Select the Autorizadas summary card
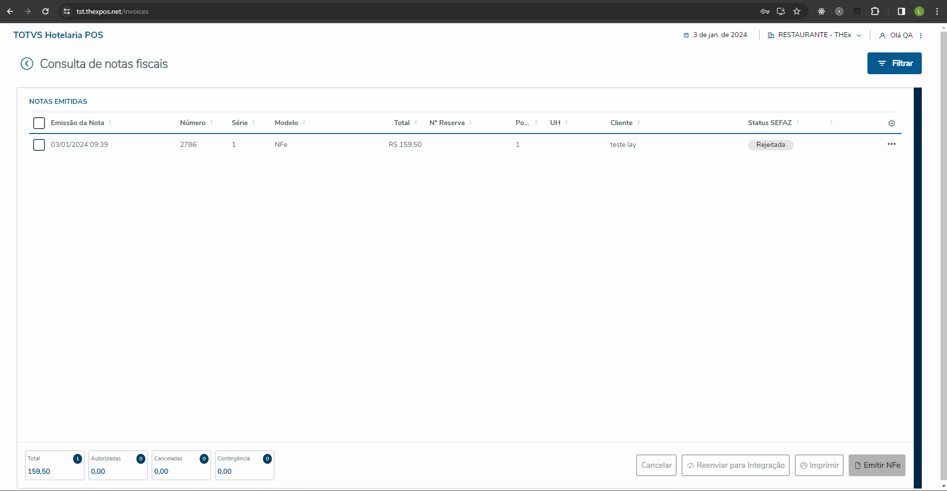Screen dimensions: 947x491 pos(118,465)
